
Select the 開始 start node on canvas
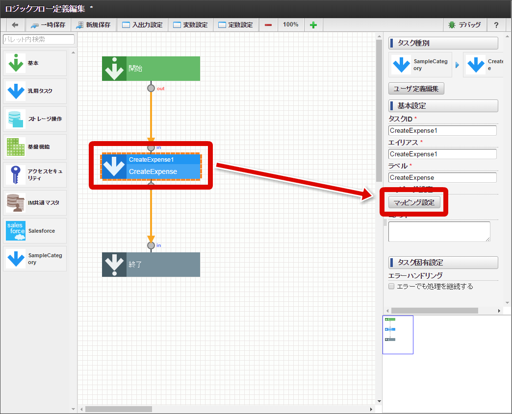pos(151,69)
